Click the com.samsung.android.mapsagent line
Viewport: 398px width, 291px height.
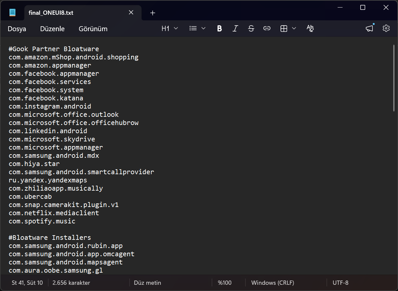(x=66, y=262)
